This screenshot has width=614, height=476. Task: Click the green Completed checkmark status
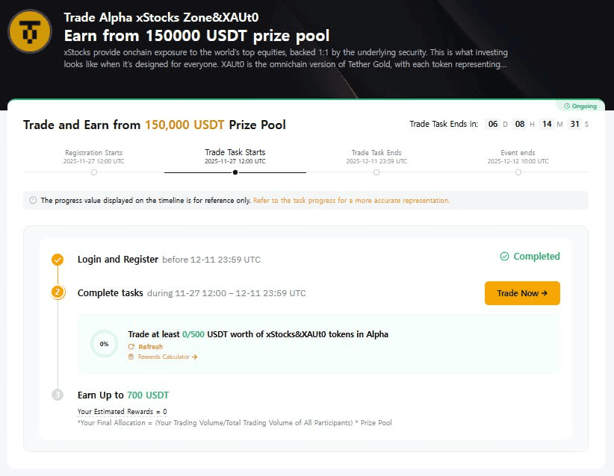point(530,257)
